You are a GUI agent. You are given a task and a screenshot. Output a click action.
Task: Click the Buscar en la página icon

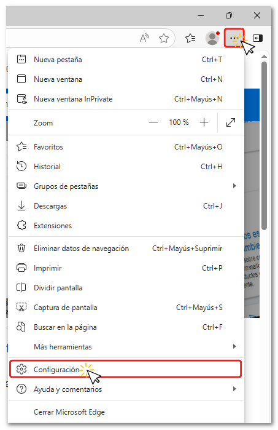pos(21,327)
